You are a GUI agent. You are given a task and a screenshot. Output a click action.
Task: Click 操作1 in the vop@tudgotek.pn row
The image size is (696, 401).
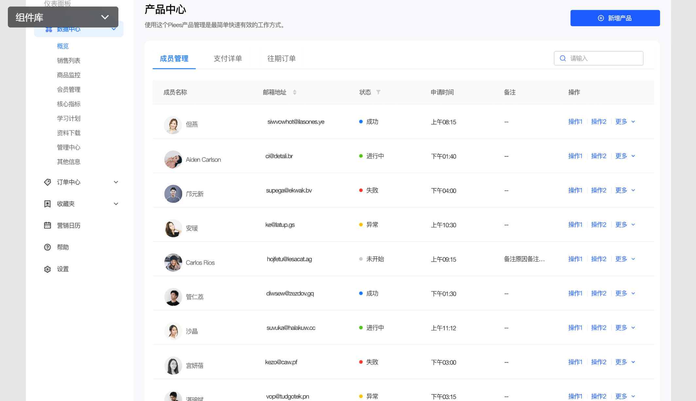click(x=575, y=396)
